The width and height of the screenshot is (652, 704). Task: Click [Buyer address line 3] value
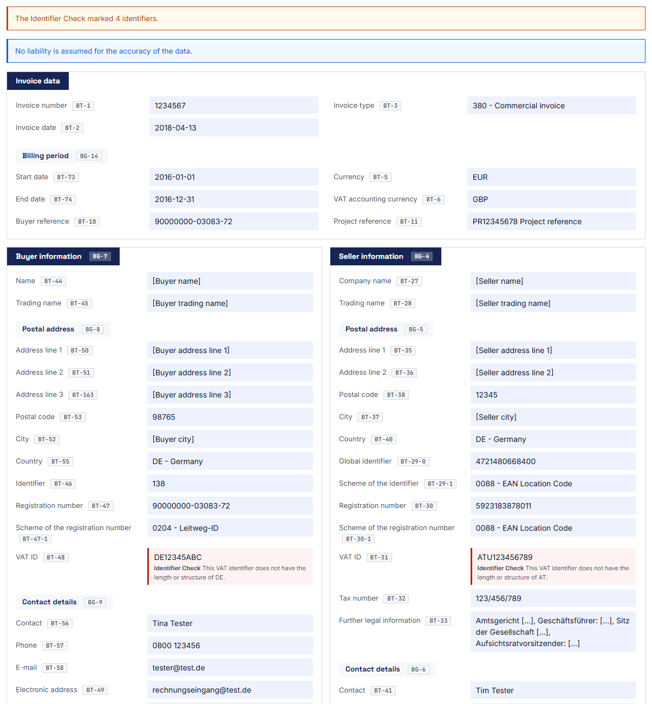(x=230, y=395)
